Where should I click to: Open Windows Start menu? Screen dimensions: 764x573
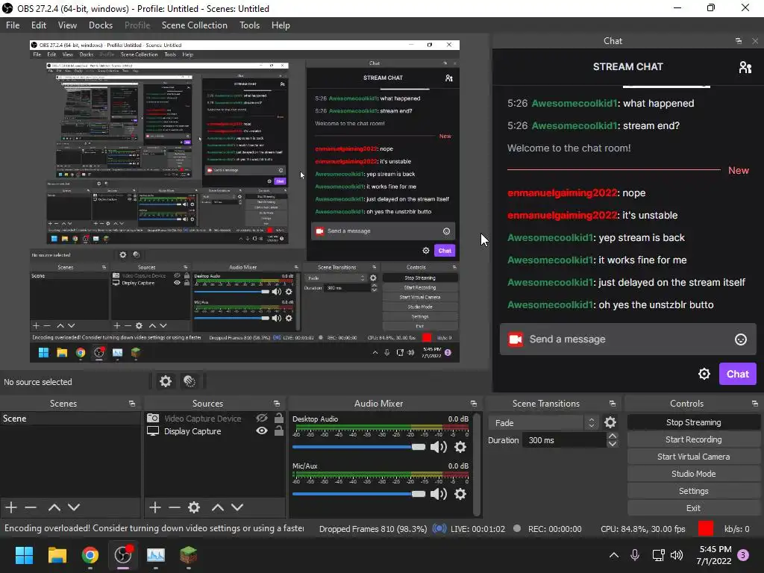24,555
